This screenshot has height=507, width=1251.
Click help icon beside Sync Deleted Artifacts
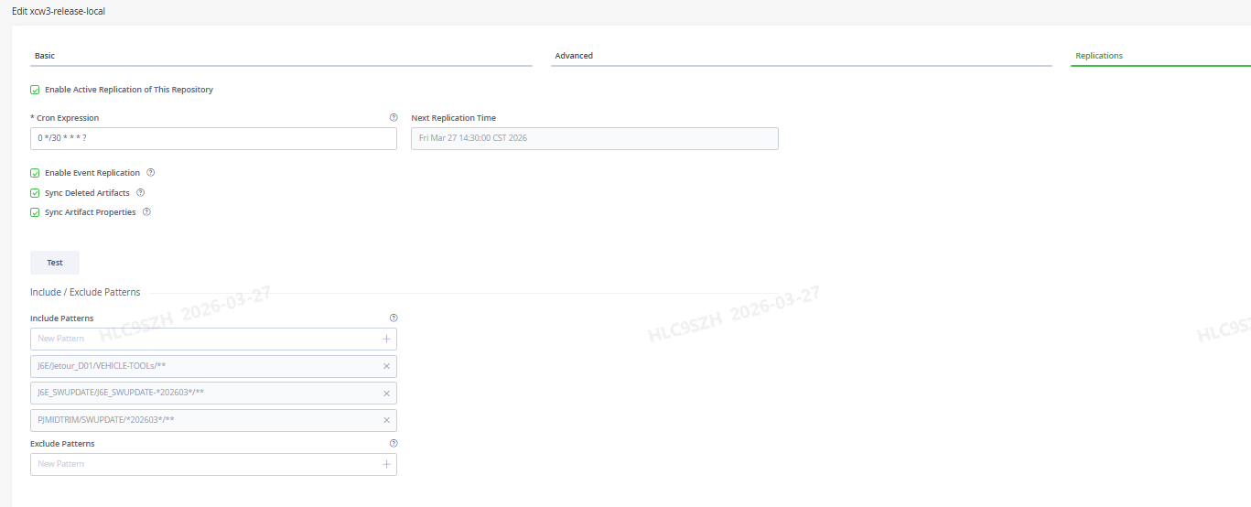tap(141, 193)
